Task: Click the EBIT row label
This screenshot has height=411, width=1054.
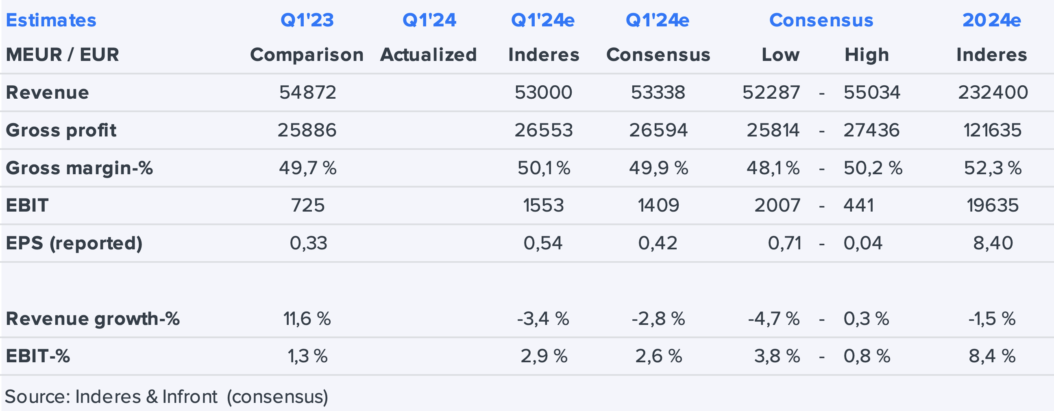Action: click(27, 205)
